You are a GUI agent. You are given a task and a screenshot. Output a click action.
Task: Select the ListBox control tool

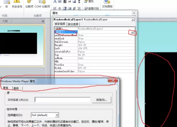65,8
